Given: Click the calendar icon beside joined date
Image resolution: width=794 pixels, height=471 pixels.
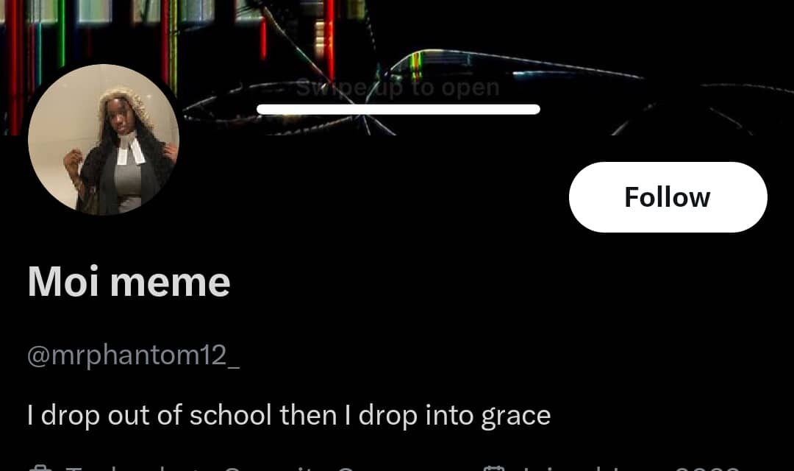Looking at the screenshot, I should click(x=494, y=468).
